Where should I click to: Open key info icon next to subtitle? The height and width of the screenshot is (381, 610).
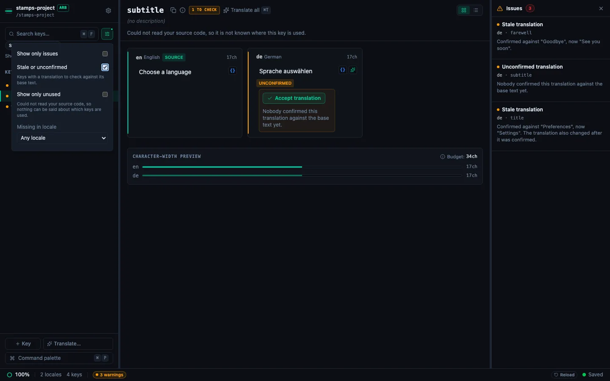[x=183, y=10]
